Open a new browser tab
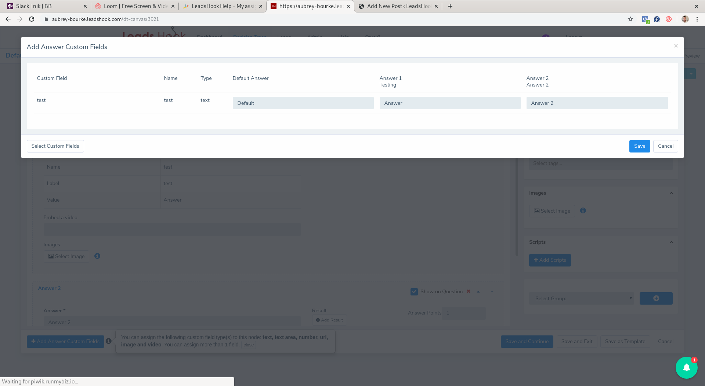The height and width of the screenshot is (386, 705). click(x=450, y=6)
